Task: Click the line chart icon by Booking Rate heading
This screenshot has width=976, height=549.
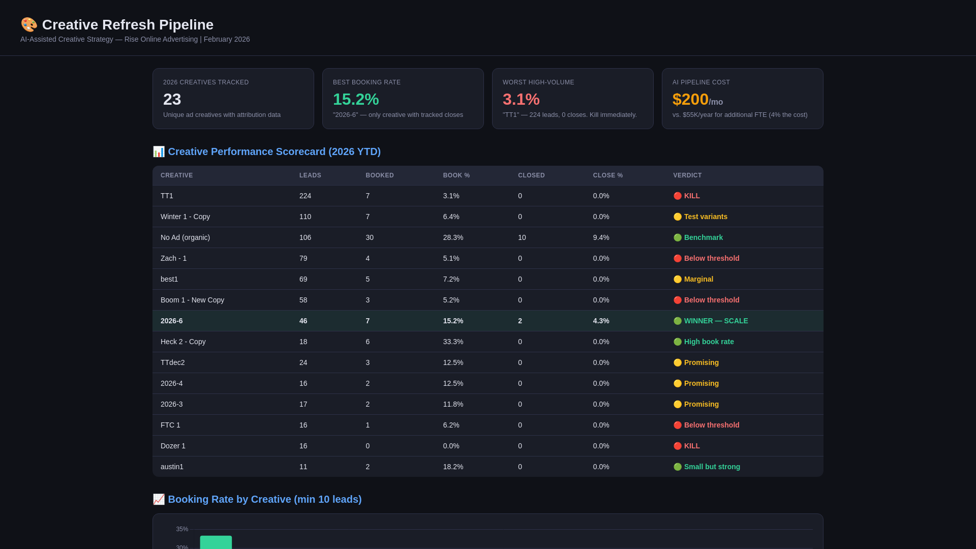Action: pyautogui.click(x=159, y=499)
